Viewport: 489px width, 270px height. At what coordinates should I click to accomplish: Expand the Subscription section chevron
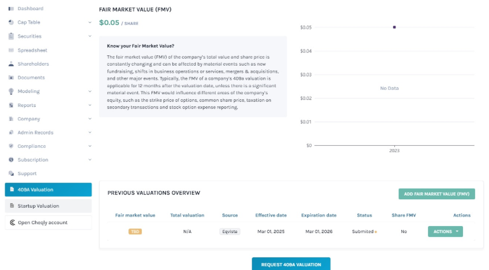click(x=90, y=160)
